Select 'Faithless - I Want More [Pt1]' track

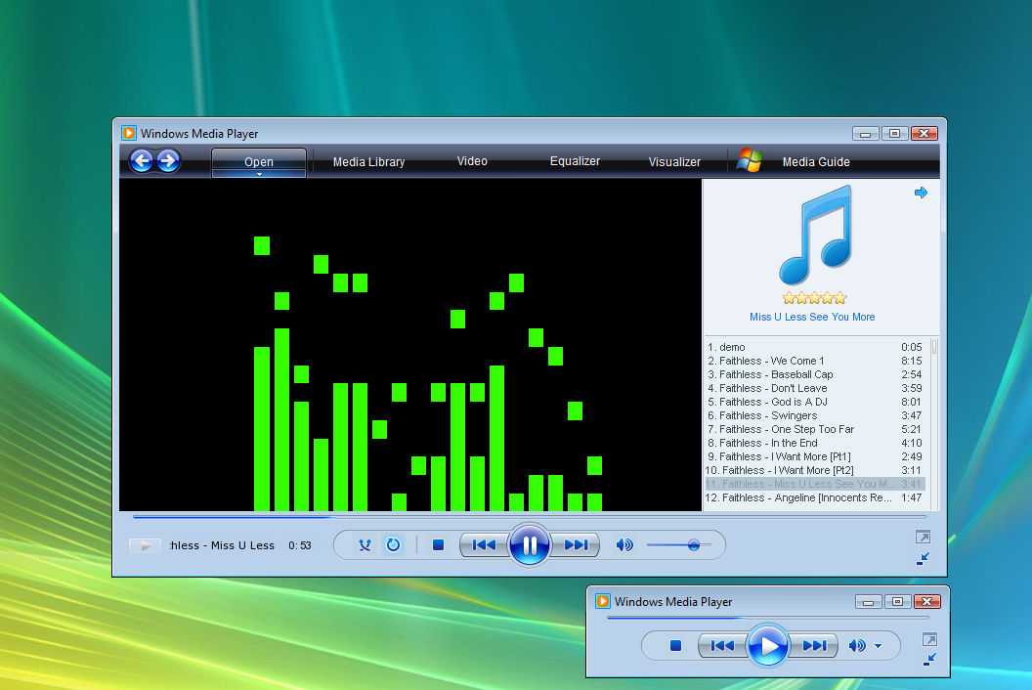coord(815,456)
